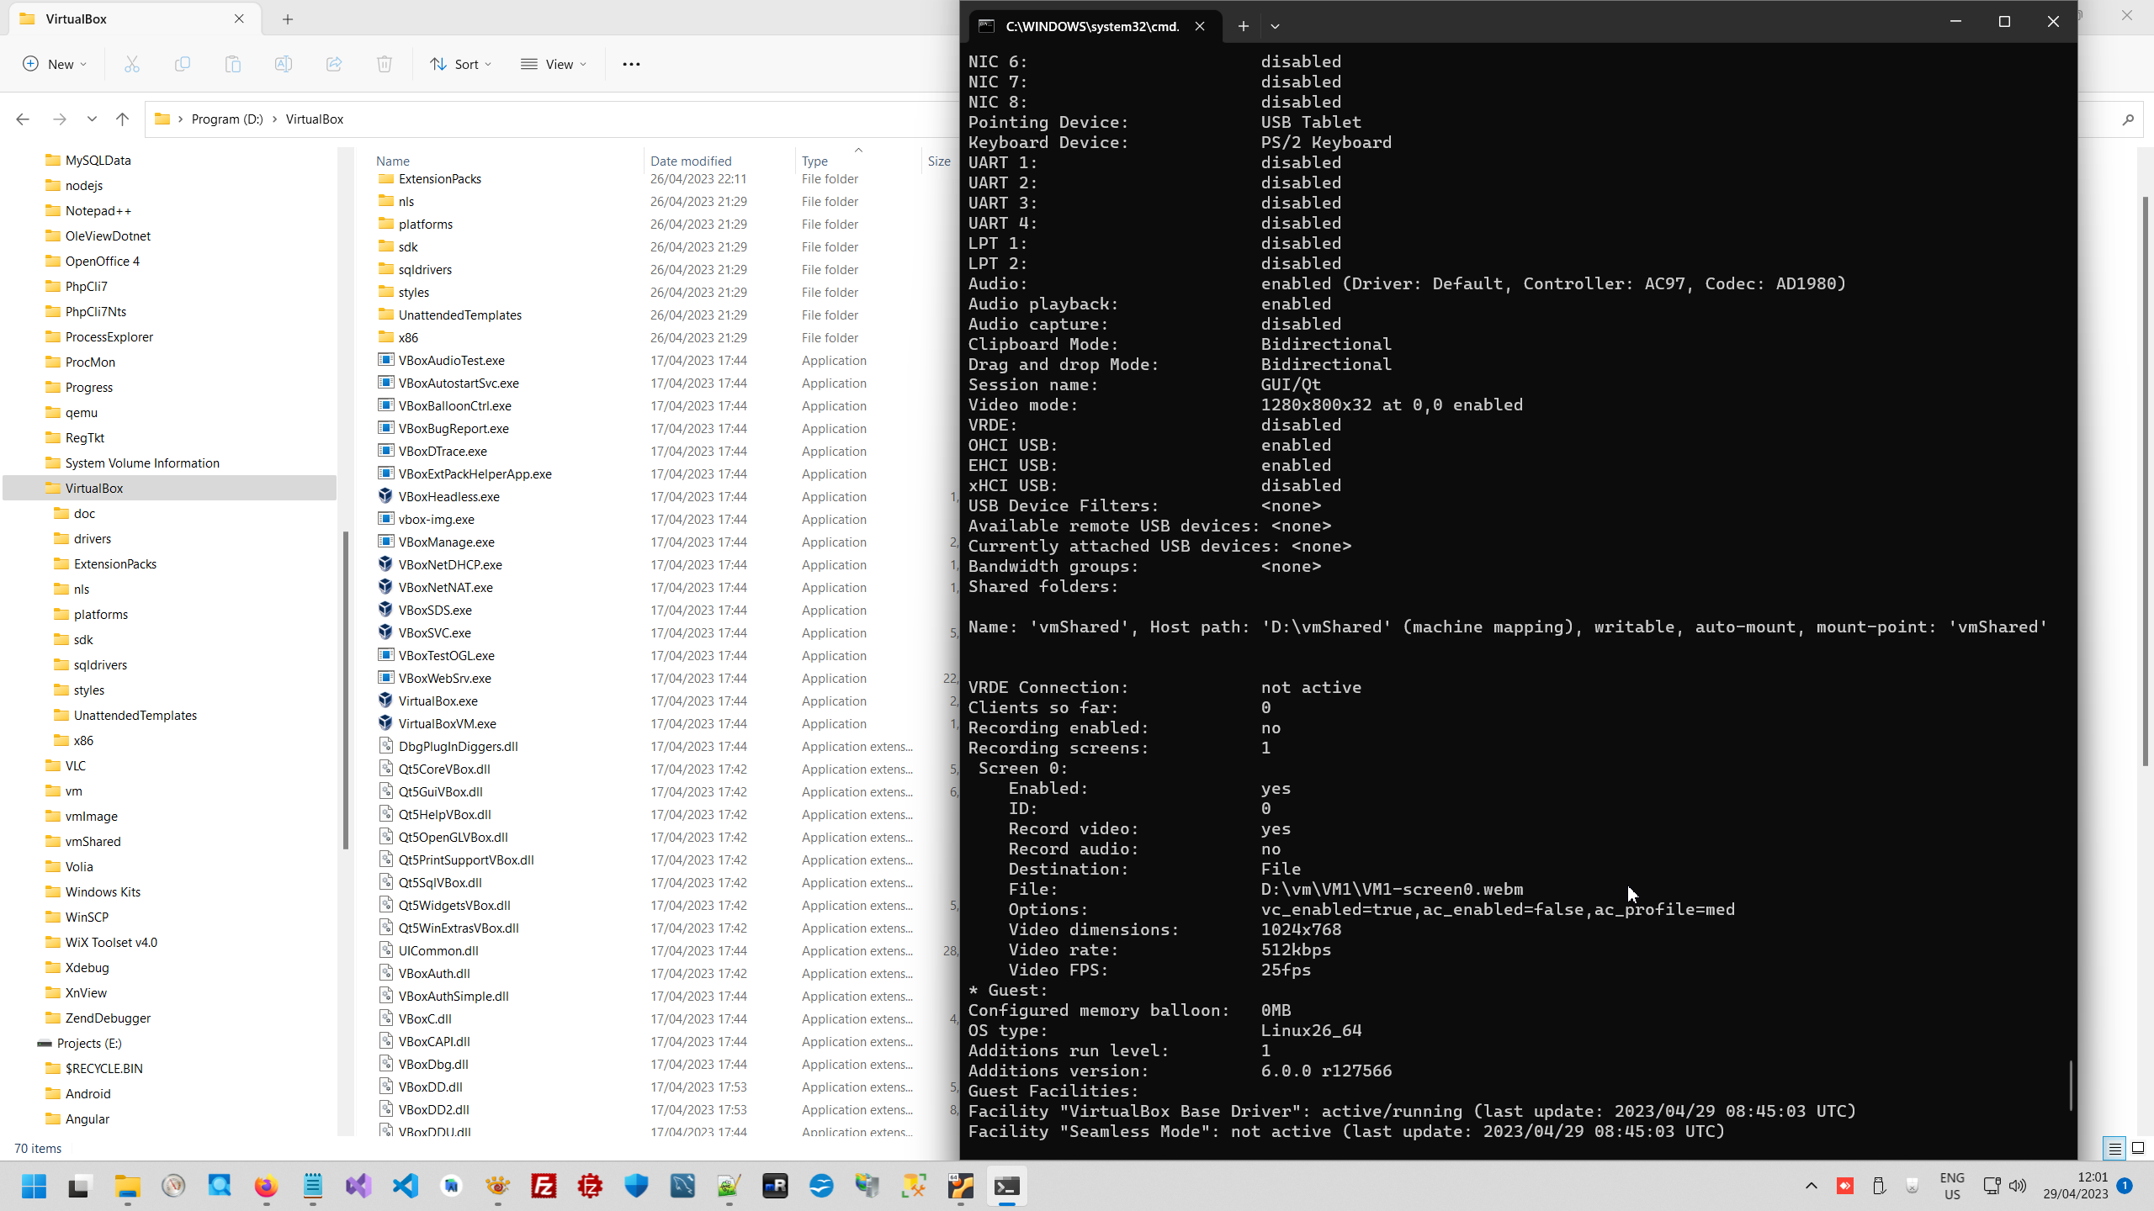The height and width of the screenshot is (1211, 2154).
Task: Switch to details view layout icon
Action: click(x=2114, y=1149)
